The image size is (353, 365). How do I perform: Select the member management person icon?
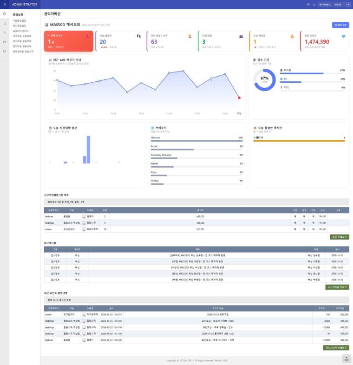pos(5,23)
